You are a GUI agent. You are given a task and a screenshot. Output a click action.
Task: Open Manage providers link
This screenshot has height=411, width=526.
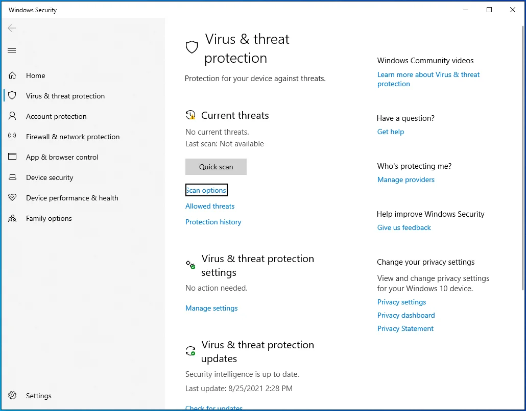(406, 180)
